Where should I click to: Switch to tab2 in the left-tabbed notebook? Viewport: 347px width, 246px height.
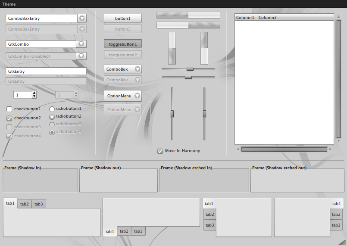(x=210, y=214)
